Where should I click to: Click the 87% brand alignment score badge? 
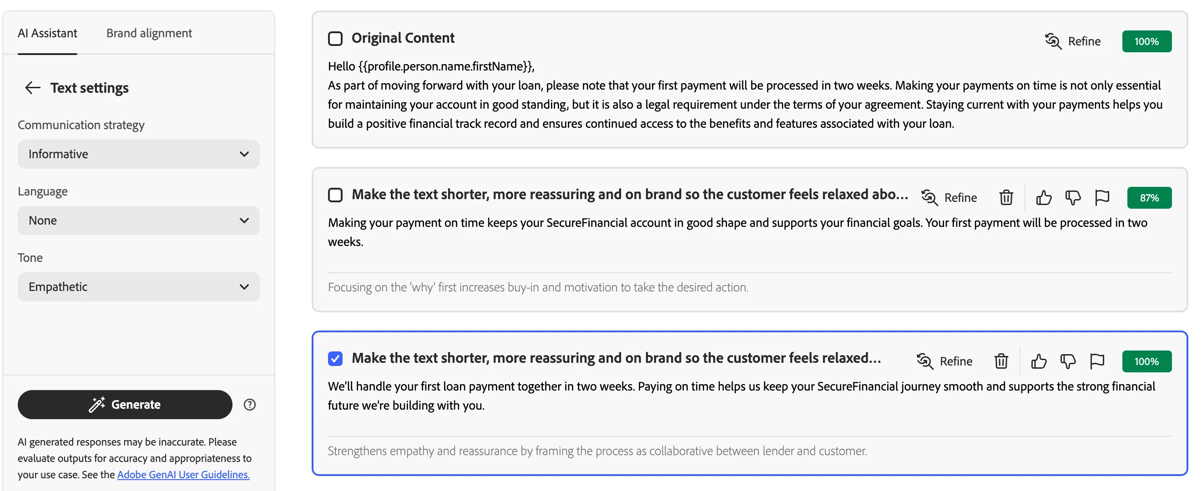pyautogui.click(x=1149, y=198)
